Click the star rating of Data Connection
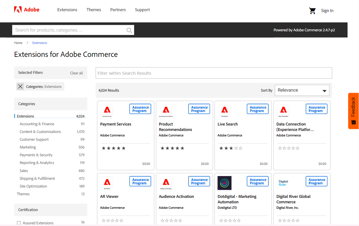Screen dimensions: 359x226 tap(289, 148)
